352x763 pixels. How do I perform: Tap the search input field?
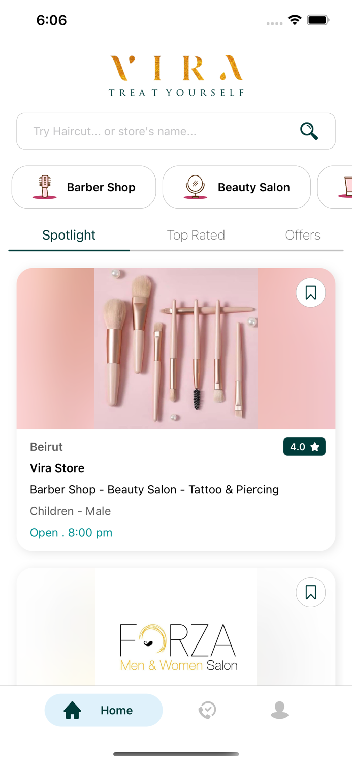152,131
